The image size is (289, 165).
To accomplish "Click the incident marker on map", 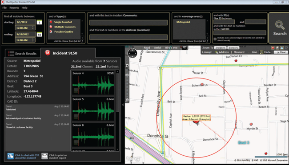I will [x=196, y=122].
